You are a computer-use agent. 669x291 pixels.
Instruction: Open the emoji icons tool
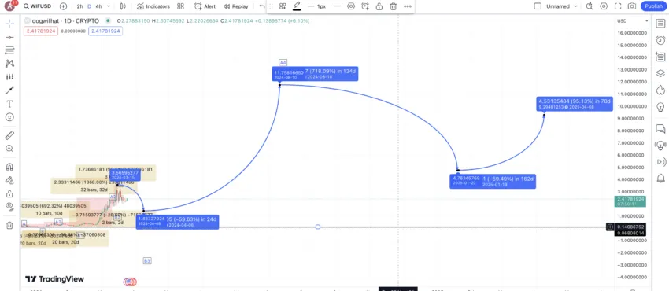[x=9, y=117]
